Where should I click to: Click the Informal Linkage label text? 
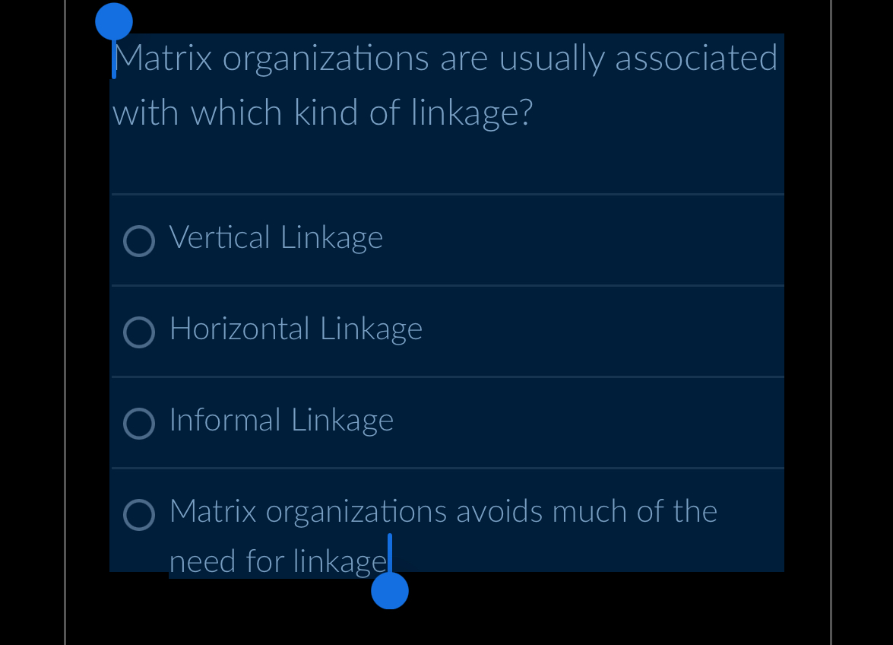click(x=281, y=421)
